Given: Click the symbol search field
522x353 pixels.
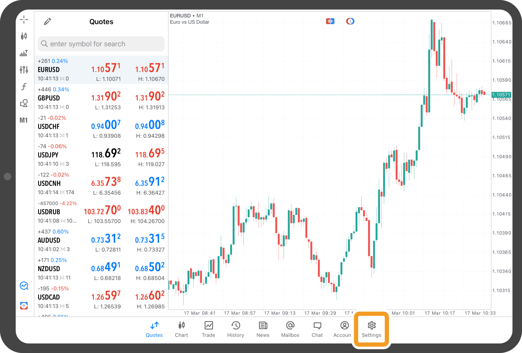Looking at the screenshot, I should (101, 44).
